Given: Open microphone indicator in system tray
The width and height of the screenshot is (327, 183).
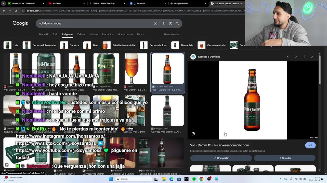Looking at the screenshot, I should click(x=291, y=179).
